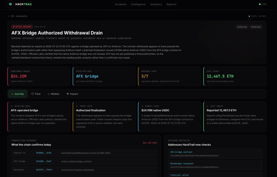Click the INTEL REPORT label

[x=259, y=16]
